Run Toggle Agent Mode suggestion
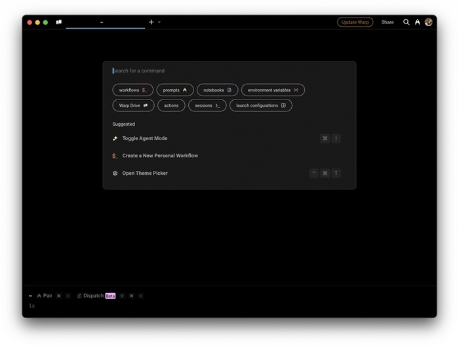Screen dimensions: 459x347 tap(145, 139)
